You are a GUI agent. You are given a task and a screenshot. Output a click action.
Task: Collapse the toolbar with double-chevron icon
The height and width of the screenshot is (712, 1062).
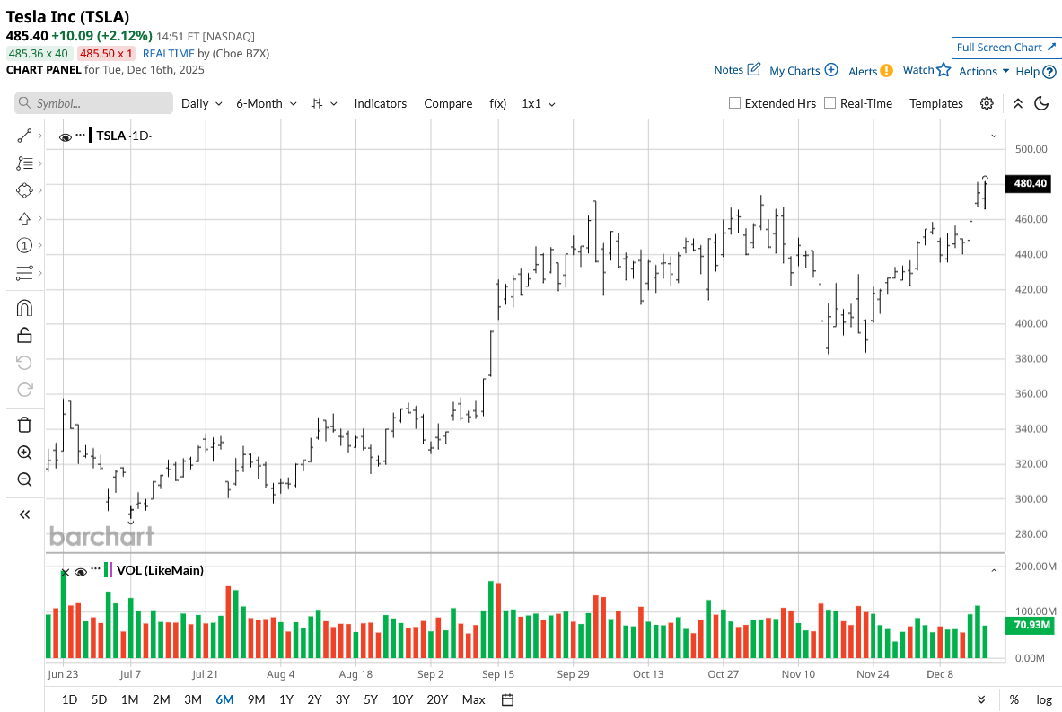[1018, 103]
